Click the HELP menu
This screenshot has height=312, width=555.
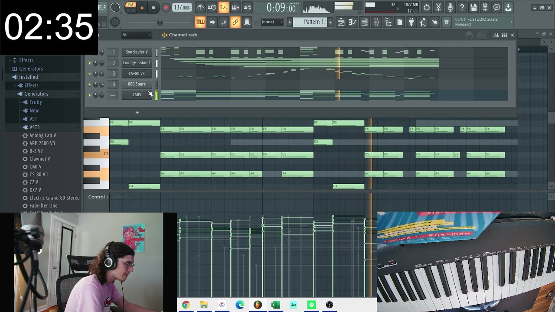coord(102,7)
